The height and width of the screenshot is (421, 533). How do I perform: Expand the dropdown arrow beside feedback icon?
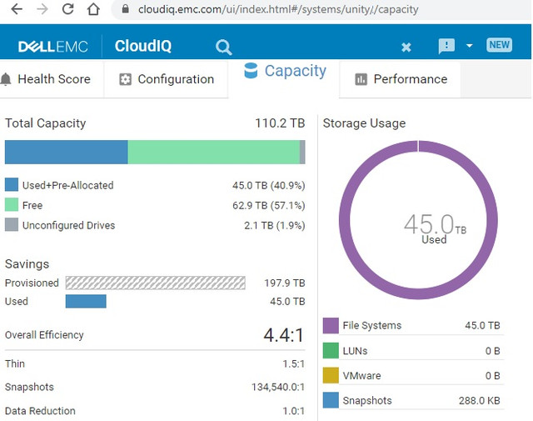(x=469, y=46)
